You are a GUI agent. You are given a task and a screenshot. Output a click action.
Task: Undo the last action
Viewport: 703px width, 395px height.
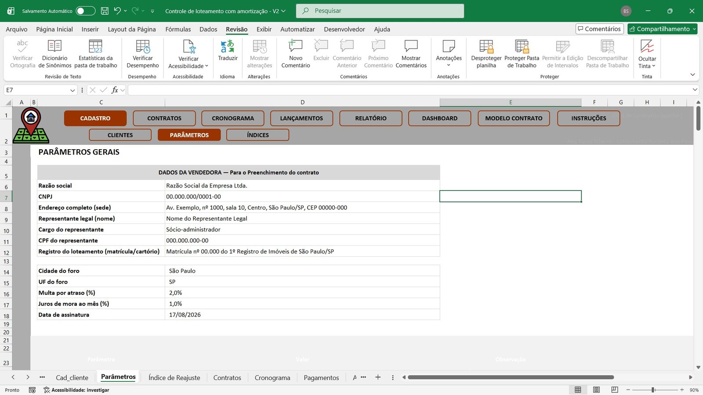(x=117, y=11)
